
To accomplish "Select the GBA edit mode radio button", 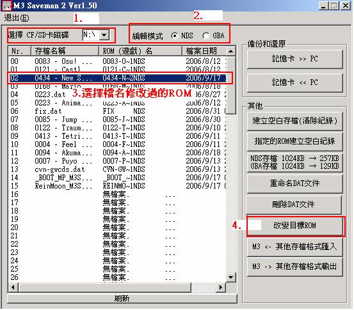I will click(x=206, y=36).
